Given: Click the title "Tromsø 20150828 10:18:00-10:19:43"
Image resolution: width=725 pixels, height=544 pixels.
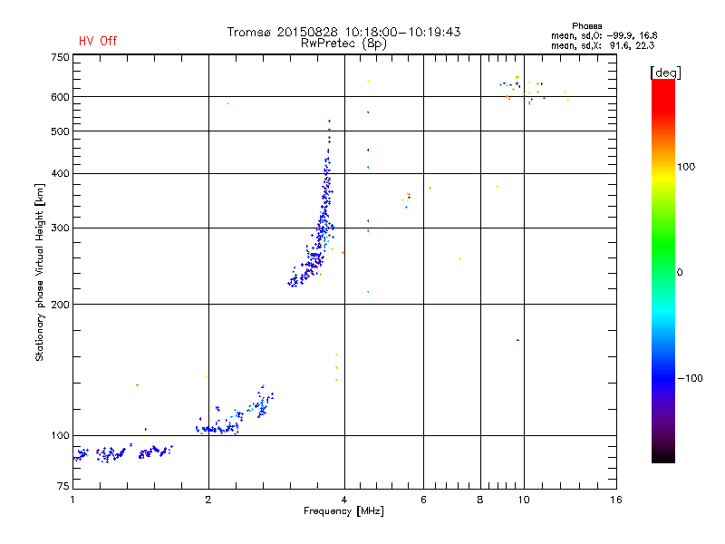Looking at the screenshot, I should click(343, 32).
